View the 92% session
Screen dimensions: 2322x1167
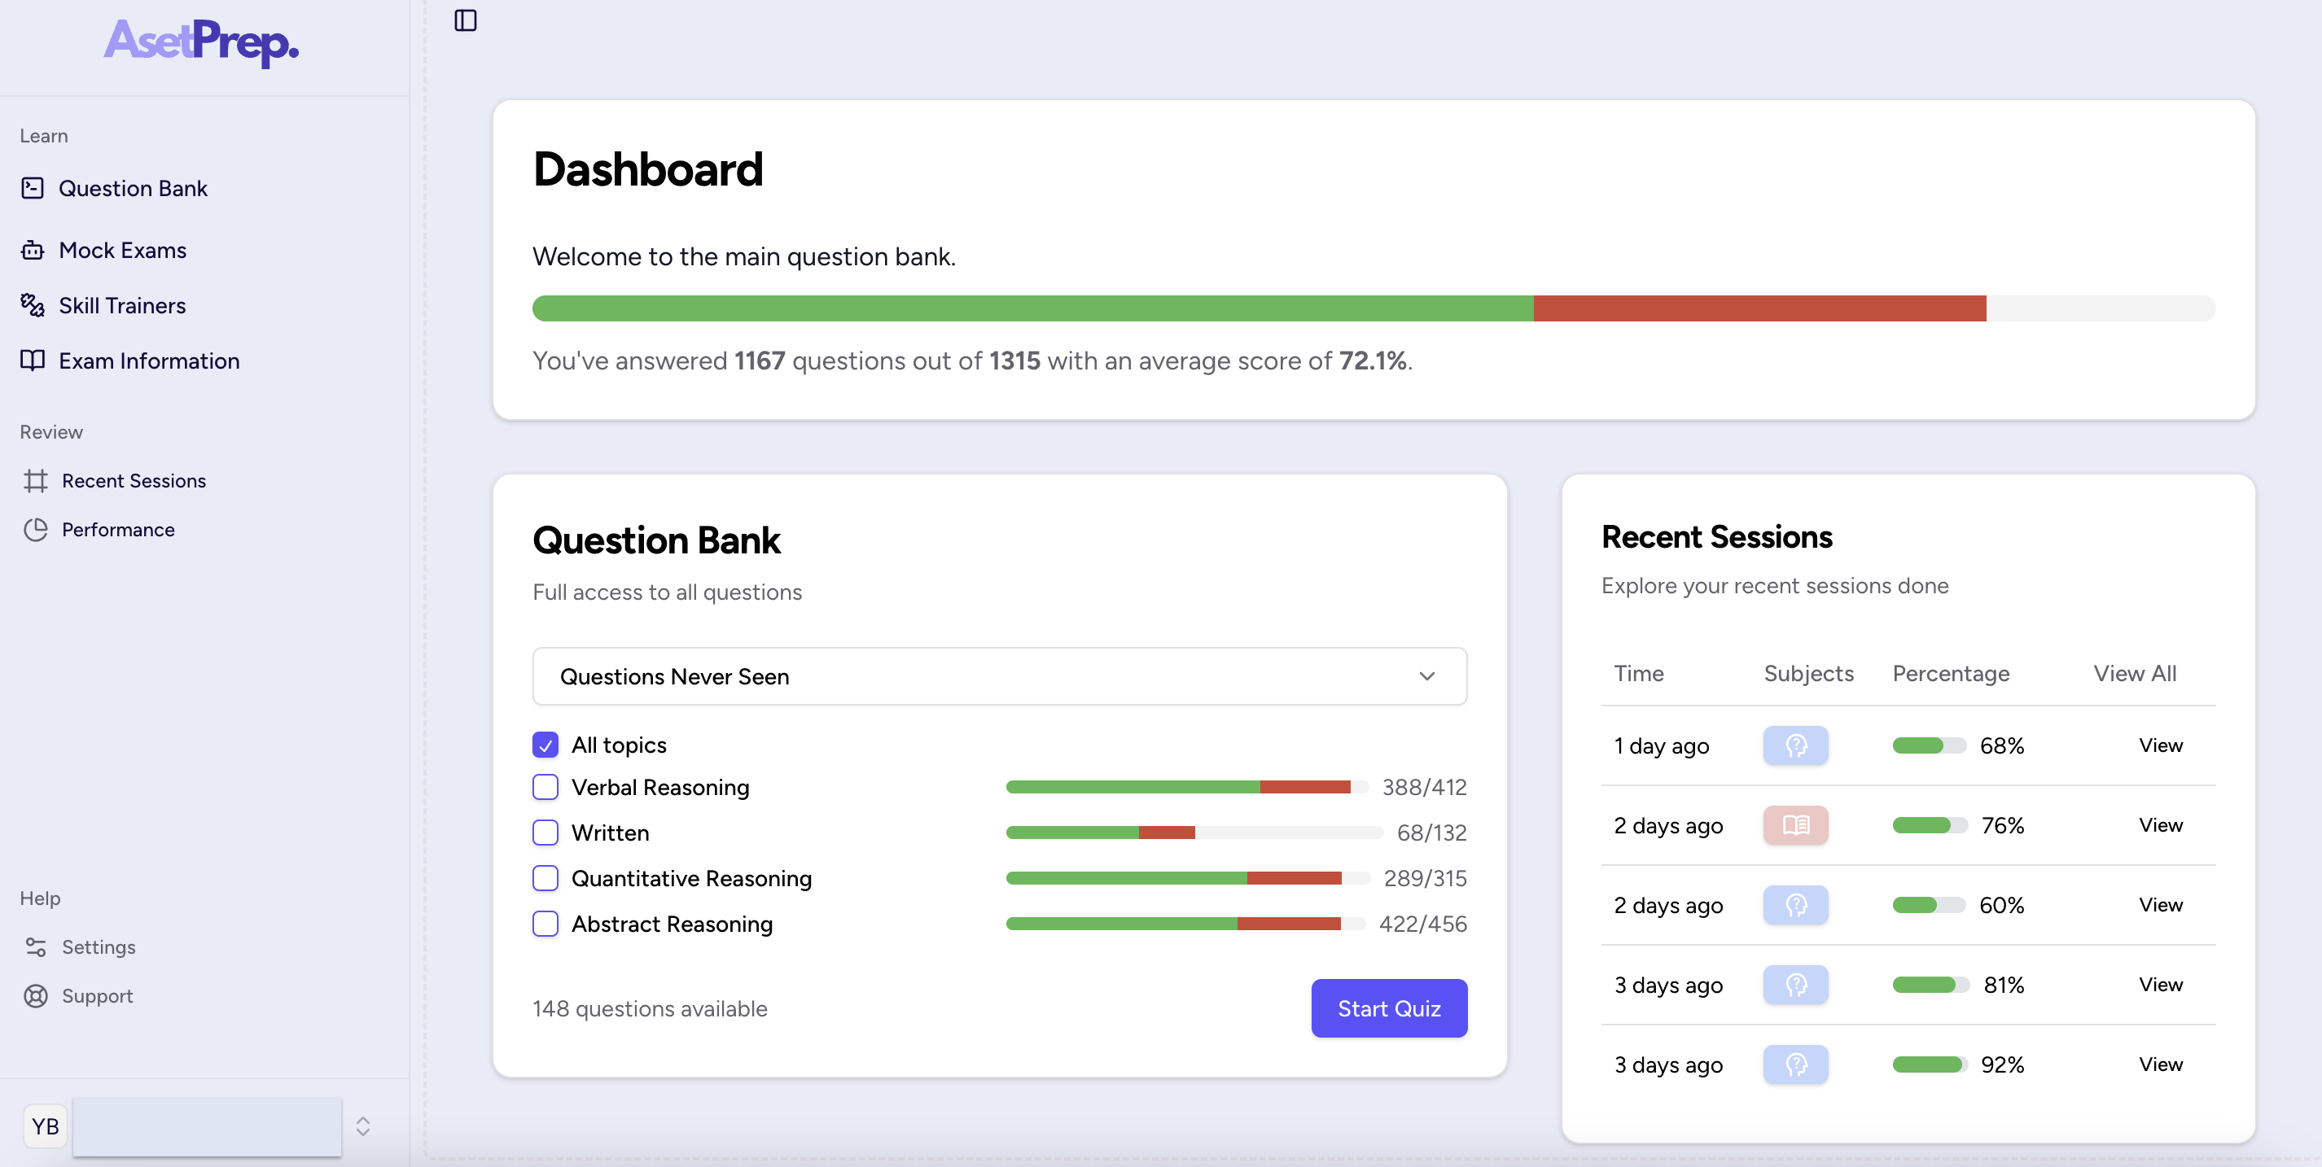[x=2161, y=1064]
